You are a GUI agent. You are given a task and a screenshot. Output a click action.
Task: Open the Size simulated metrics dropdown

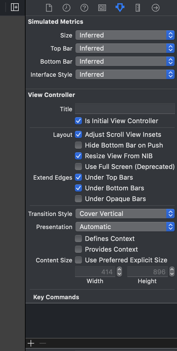click(x=125, y=35)
